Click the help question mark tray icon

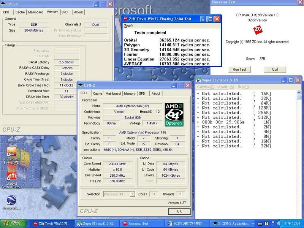point(266,223)
